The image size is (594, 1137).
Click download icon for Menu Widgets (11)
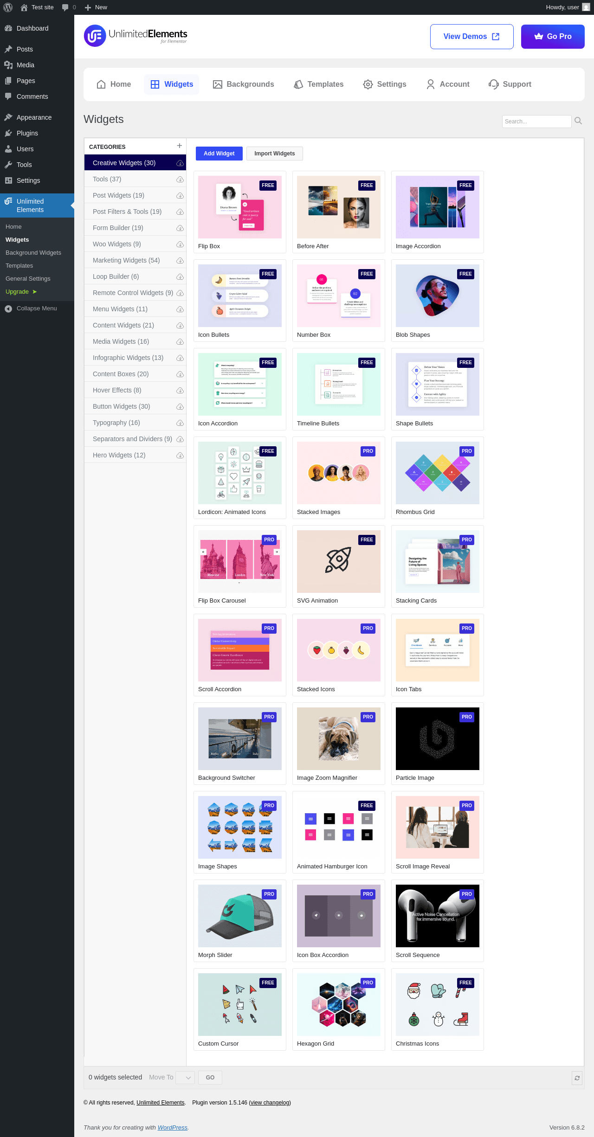coord(180,309)
